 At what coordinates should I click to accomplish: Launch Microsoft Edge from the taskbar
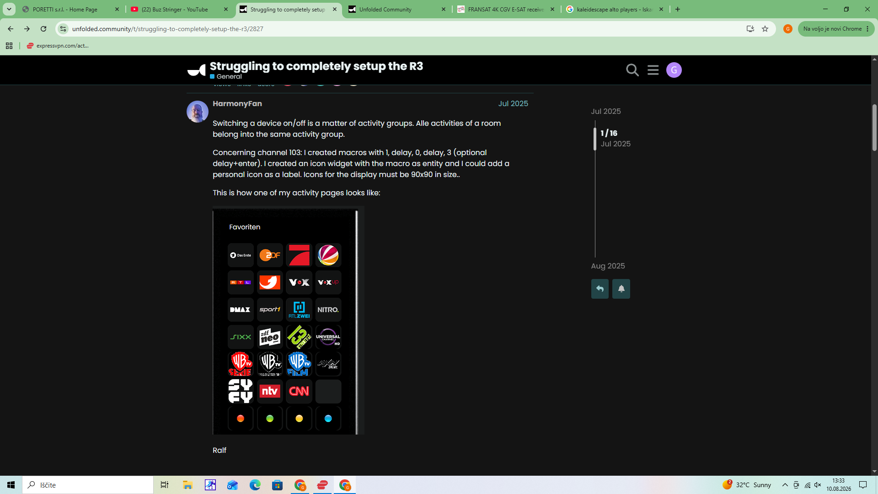click(255, 485)
